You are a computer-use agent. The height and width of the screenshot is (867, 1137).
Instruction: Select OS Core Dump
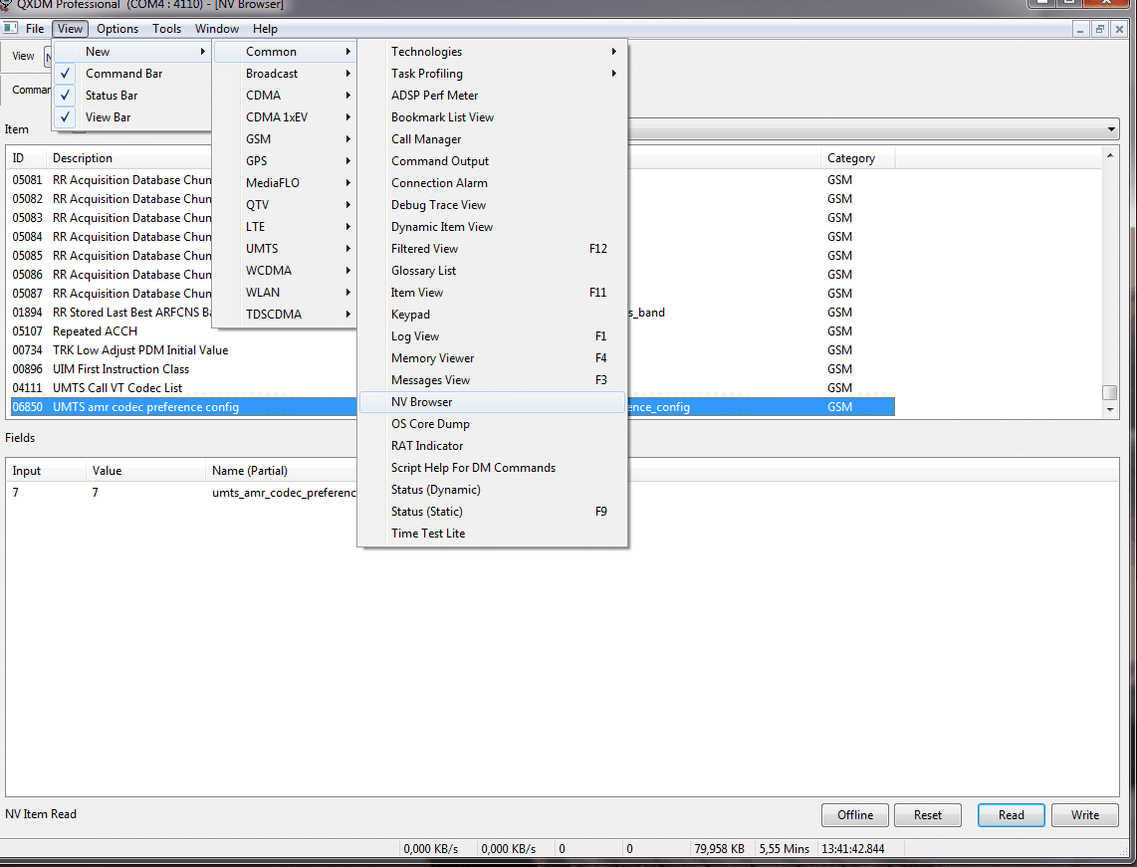[493, 423]
